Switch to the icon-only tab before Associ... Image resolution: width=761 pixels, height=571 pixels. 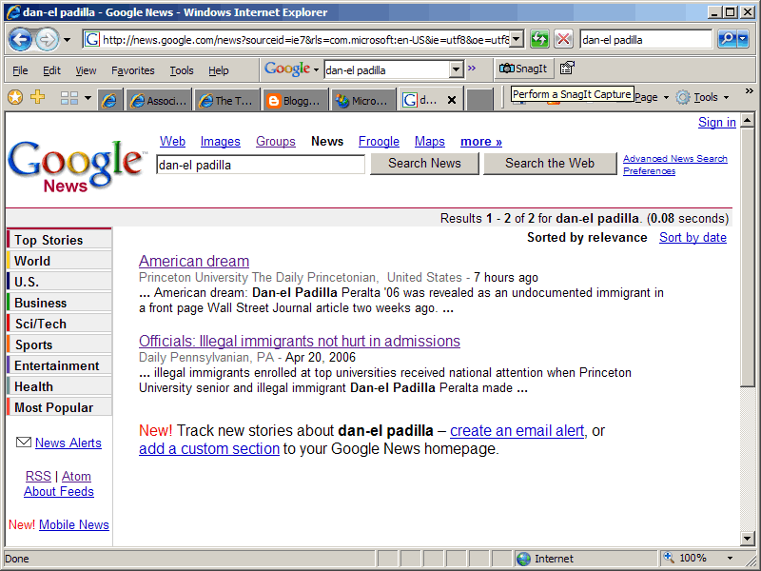click(110, 100)
